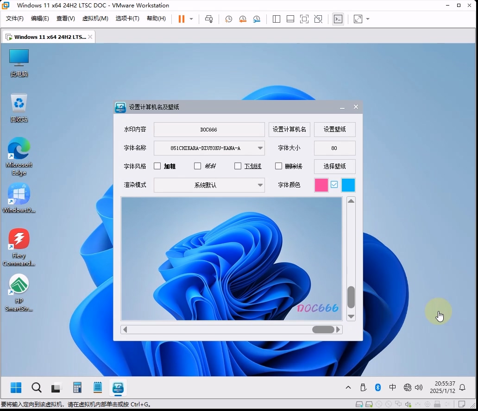Image resolution: width=478 pixels, height=411 pixels.
Task: Open the notification bell icon
Action: (x=462, y=387)
